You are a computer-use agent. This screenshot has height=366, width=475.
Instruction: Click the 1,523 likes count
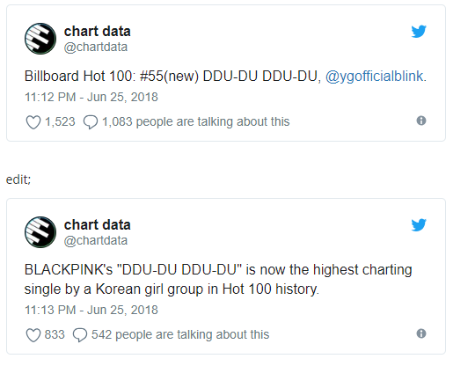click(x=60, y=121)
